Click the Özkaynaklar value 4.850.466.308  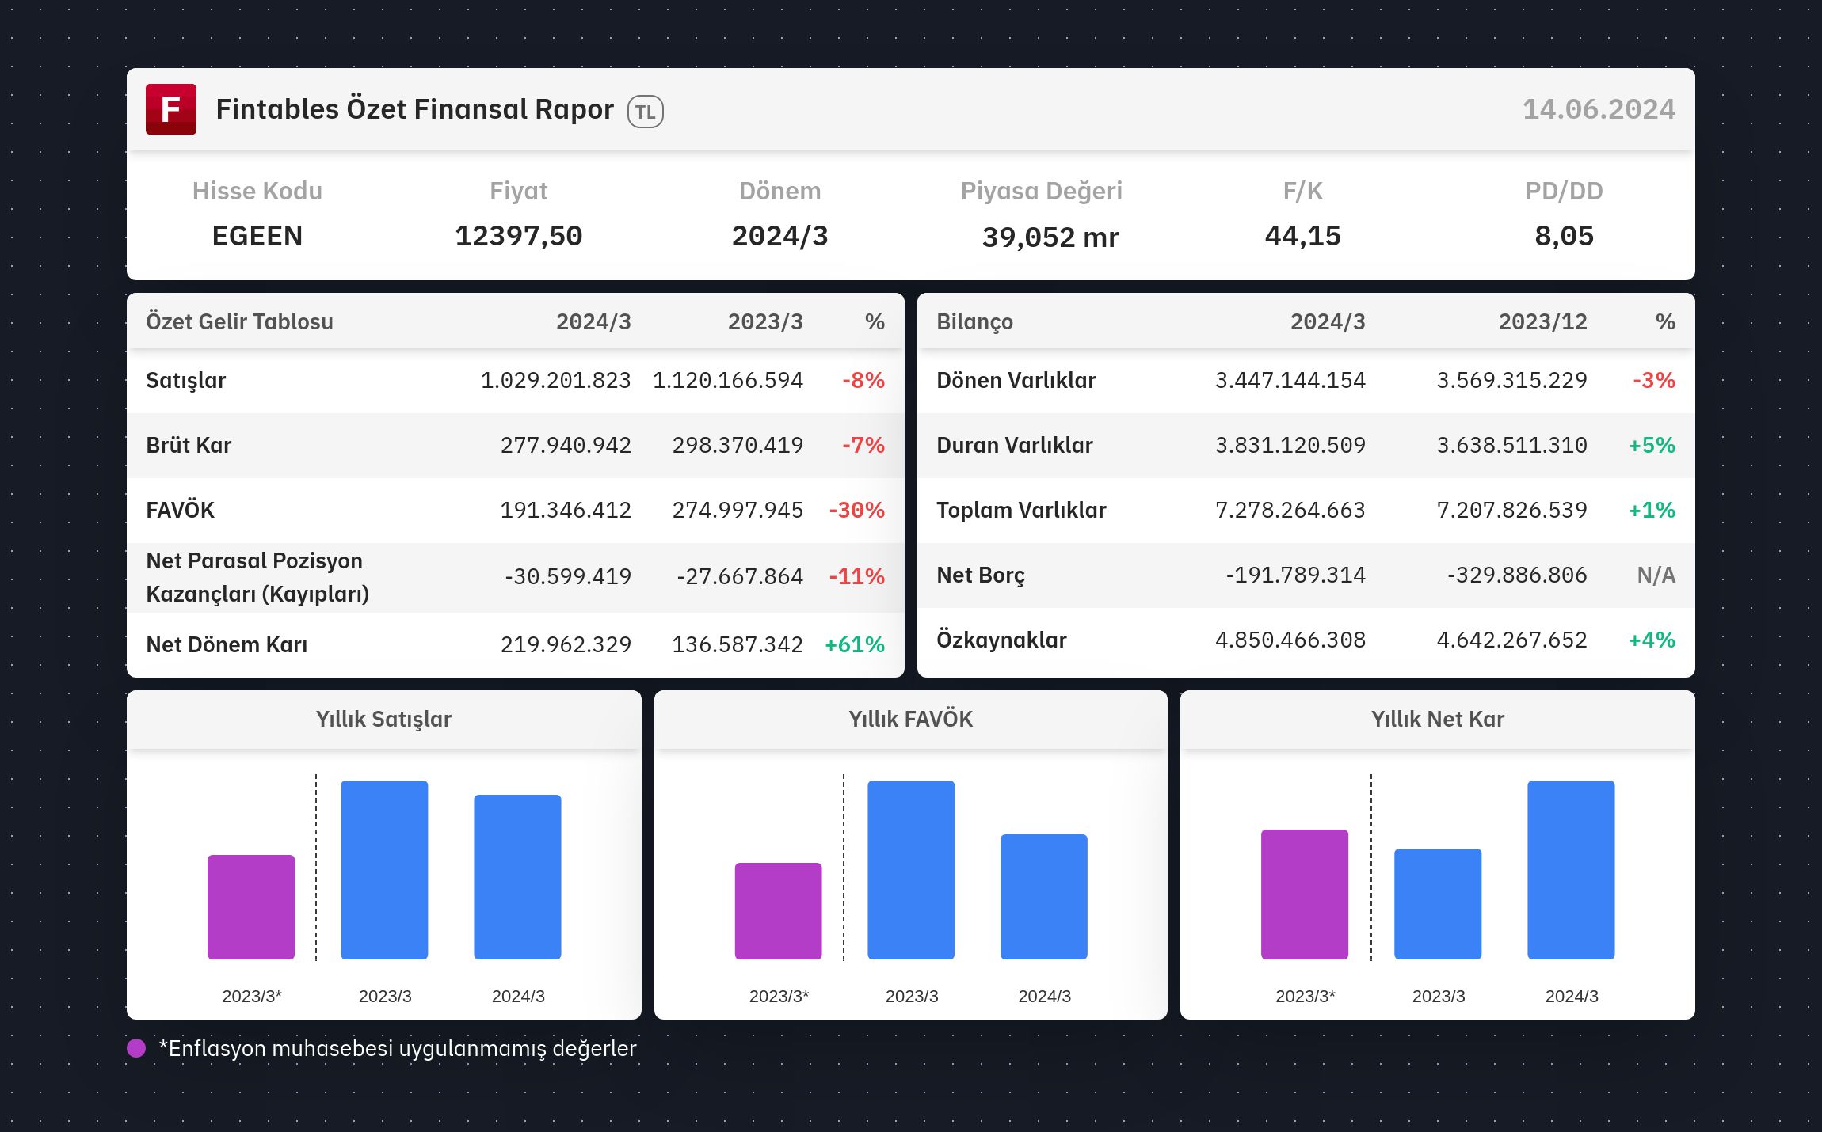pyautogui.click(x=1290, y=640)
